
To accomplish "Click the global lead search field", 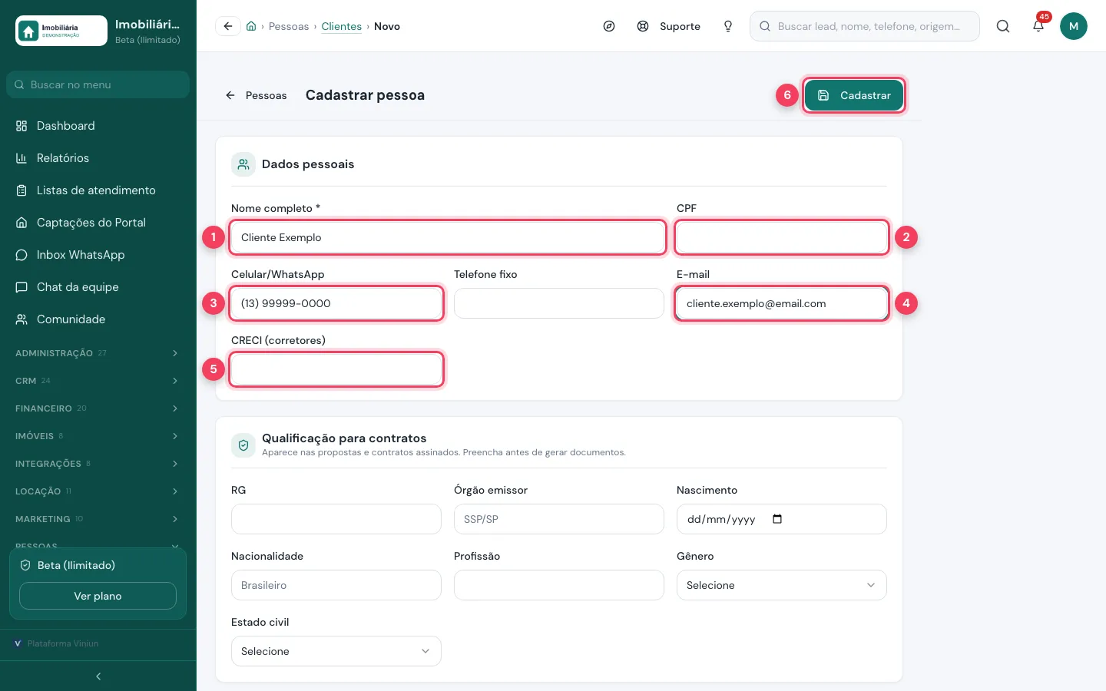I will coord(865,26).
